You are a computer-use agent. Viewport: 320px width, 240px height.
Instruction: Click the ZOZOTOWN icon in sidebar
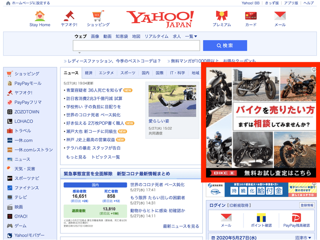[10, 112]
